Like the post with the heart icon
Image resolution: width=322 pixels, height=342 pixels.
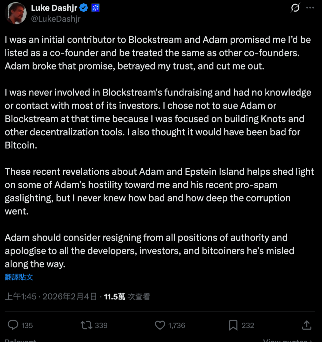160,325
